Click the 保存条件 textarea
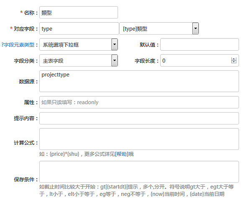Image resolution: width=251 pixels, height=198 pixels. tap(139, 172)
